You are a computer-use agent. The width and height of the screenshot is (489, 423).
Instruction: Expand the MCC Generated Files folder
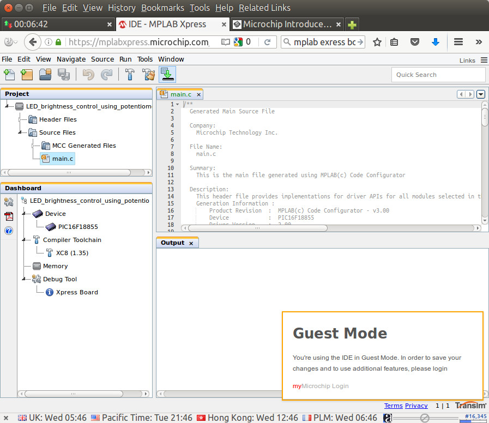point(33,146)
